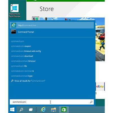Pick the 'command.commandtimeout' suggestion
113x113 pixels.
click(x=23, y=61)
